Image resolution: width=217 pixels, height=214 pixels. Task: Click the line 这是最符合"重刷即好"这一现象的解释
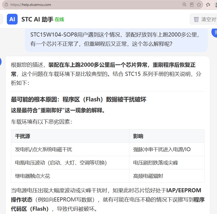58,110
